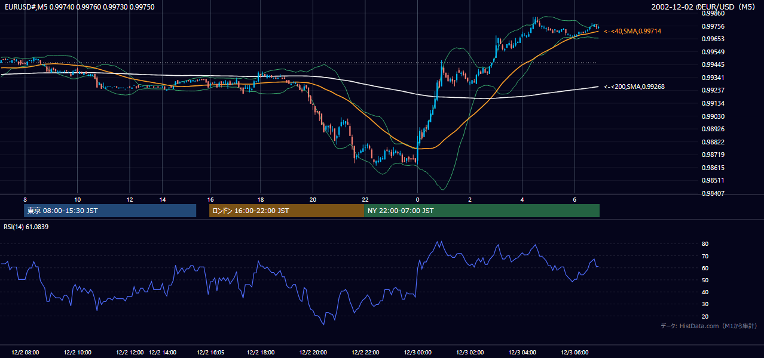Image resolution: width=764 pixels, height=358 pixels.
Task: Click RSI scale value 70
Action: pyautogui.click(x=705, y=256)
